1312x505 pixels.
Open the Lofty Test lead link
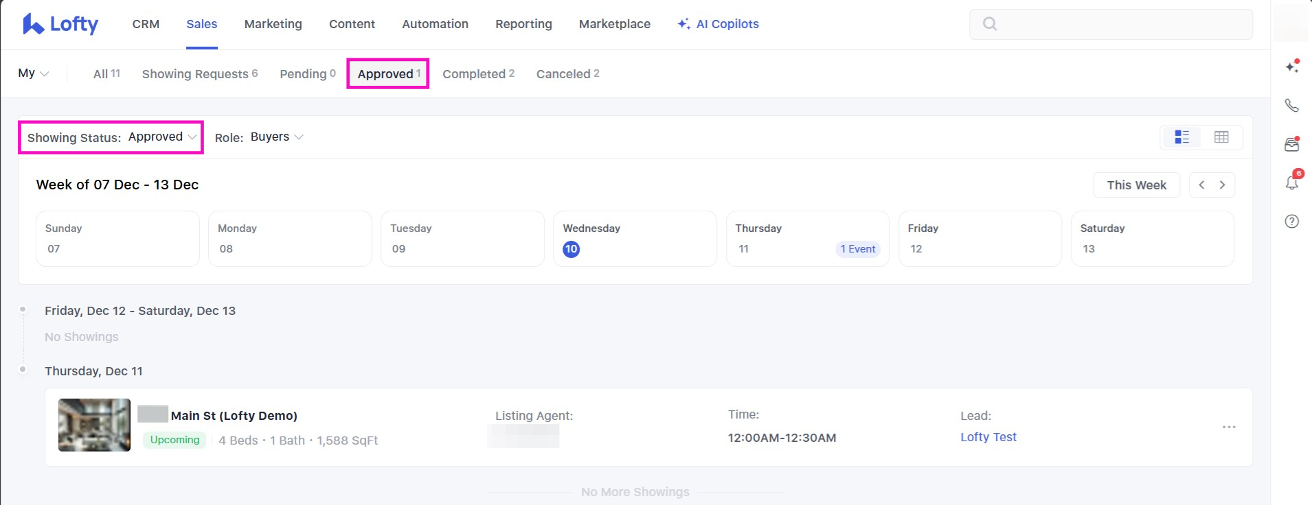click(988, 437)
